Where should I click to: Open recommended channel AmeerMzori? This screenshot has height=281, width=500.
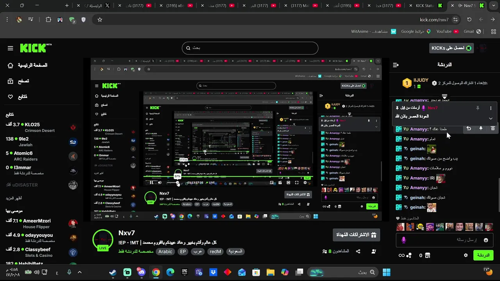41,224
